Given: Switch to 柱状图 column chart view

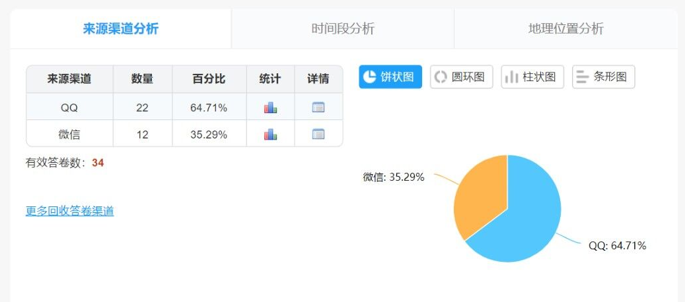Looking at the screenshot, I should (532, 77).
